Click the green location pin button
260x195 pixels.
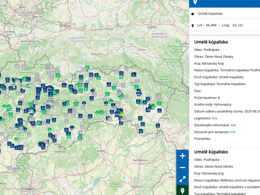pyautogui.click(x=182, y=191)
